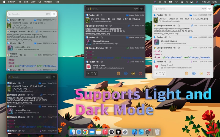Viewport: 220px width, 137px height.
Task: Star ChatGPT Image row in top-left window
Action: click(x=23, y=20)
